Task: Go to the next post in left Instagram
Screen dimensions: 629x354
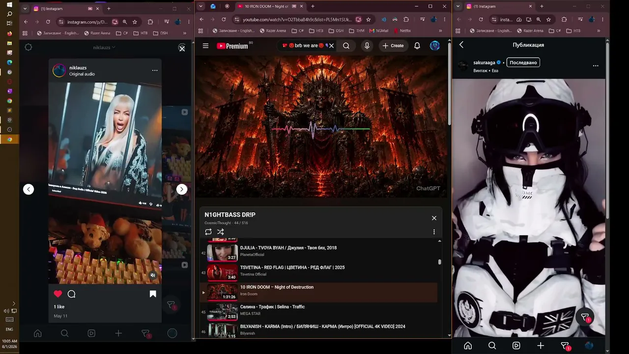Action: [x=182, y=189]
